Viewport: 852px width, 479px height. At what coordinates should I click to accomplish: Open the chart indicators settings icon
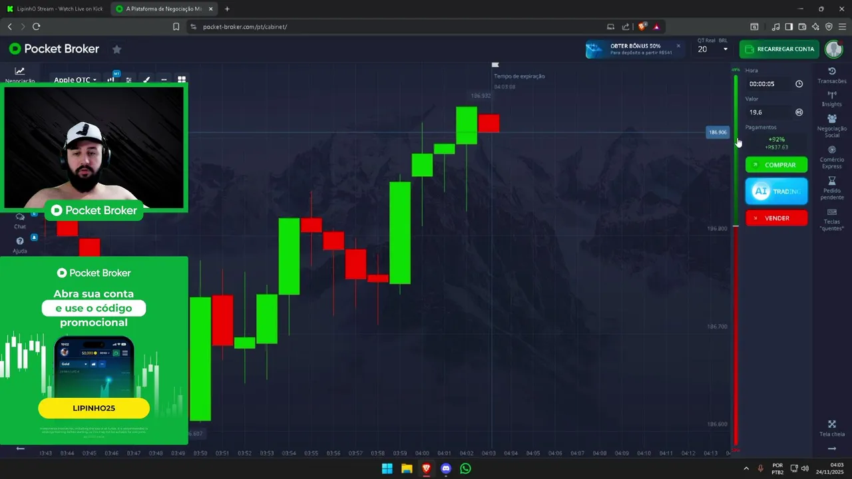(x=129, y=79)
